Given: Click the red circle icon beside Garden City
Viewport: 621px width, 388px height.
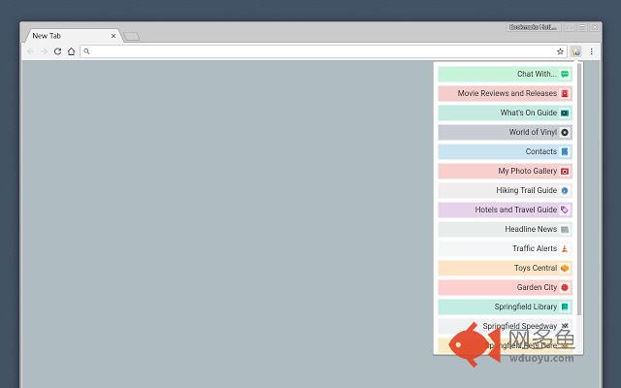Looking at the screenshot, I should (565, 287).
